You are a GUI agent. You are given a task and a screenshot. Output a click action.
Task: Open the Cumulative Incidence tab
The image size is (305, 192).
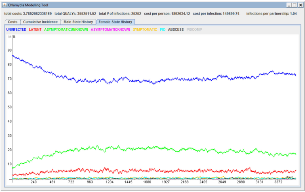[x=41, y=22]
